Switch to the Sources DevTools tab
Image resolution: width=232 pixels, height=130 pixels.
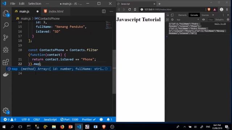pos(205,15)
